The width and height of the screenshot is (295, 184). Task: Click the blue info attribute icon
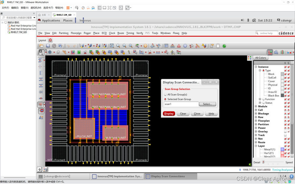coord(185,46)
